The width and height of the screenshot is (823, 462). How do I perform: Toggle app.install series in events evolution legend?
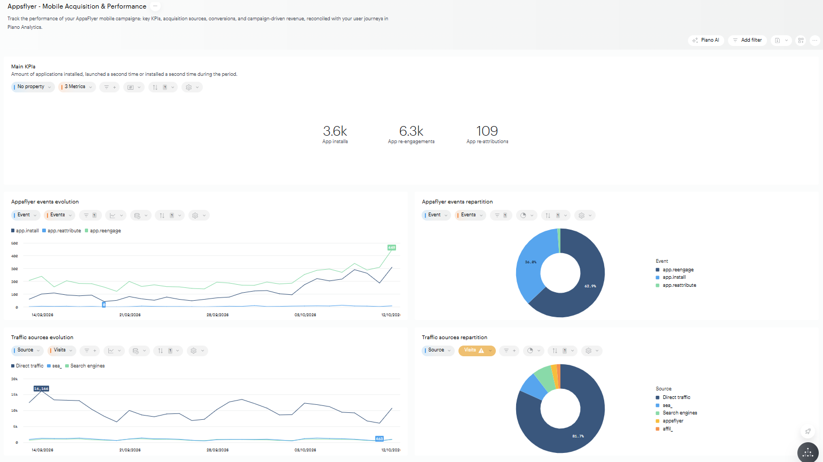coord(25,231)
